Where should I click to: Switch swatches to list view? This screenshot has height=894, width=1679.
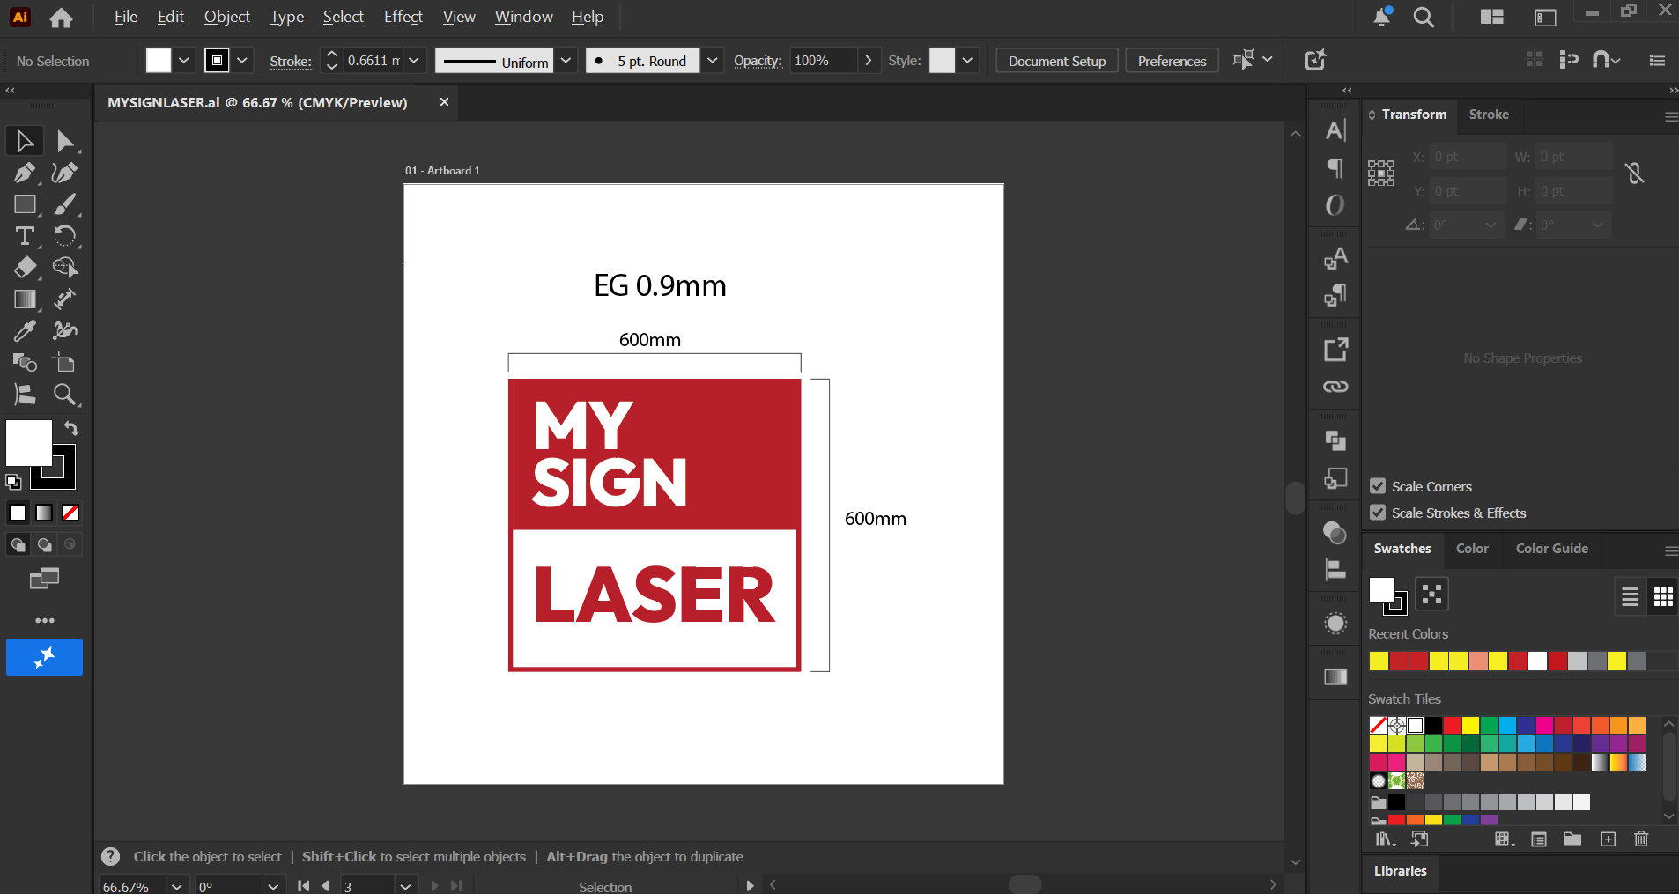(1631, 597)
